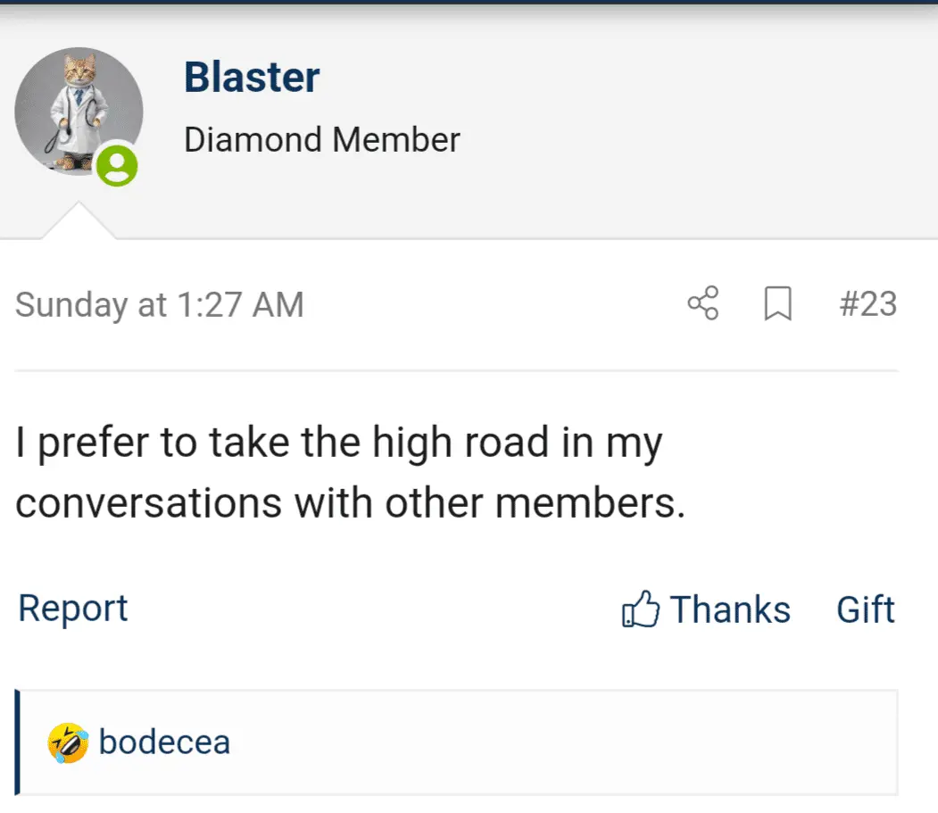Open the Blaster username profile link
This screenshot has height=813, width=938.
(x=252, y=77)
